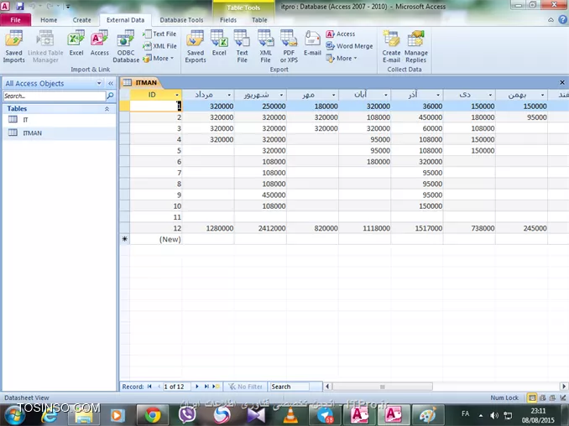
Task: Collapse the Tables group in navigation pane
Action: [x=107, y=109]
